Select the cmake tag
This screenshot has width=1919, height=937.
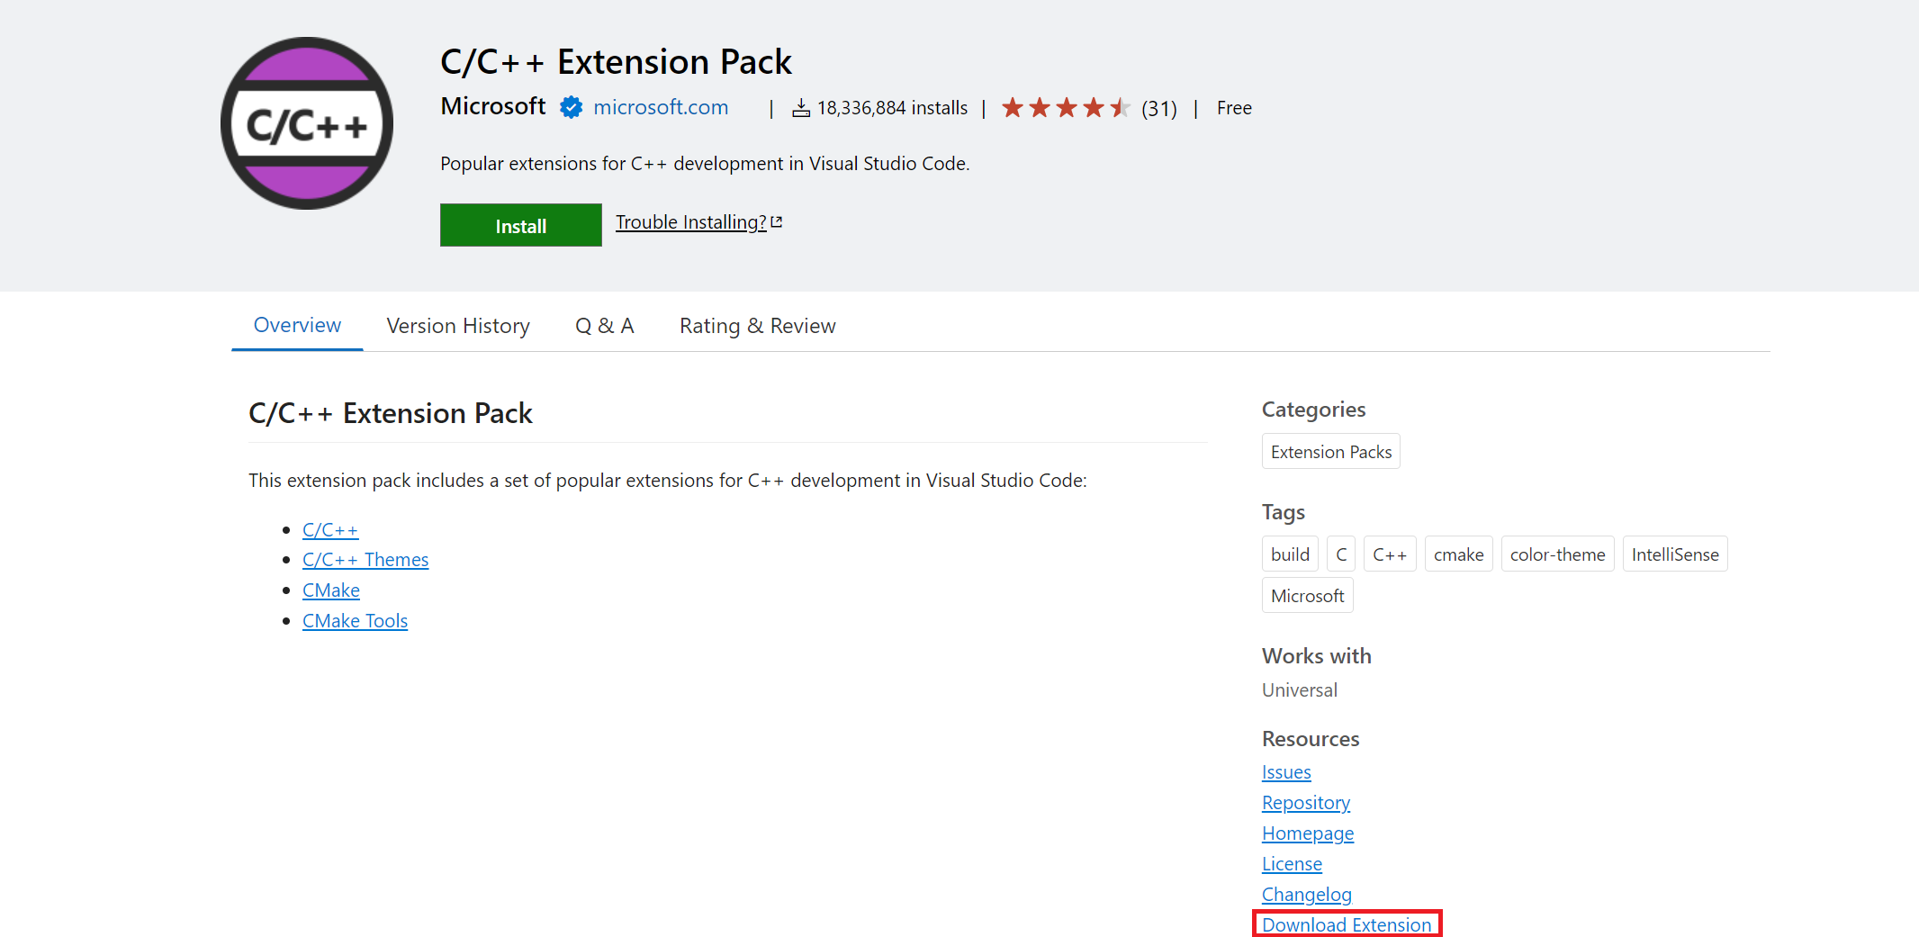click(1458, 554)
